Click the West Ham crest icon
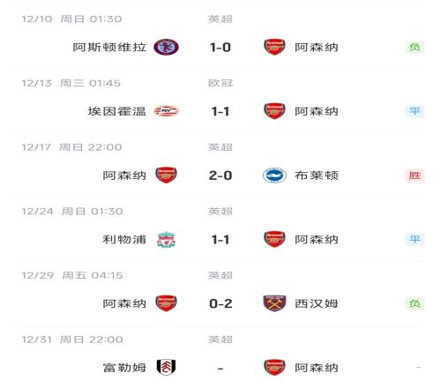 point(274,303)
